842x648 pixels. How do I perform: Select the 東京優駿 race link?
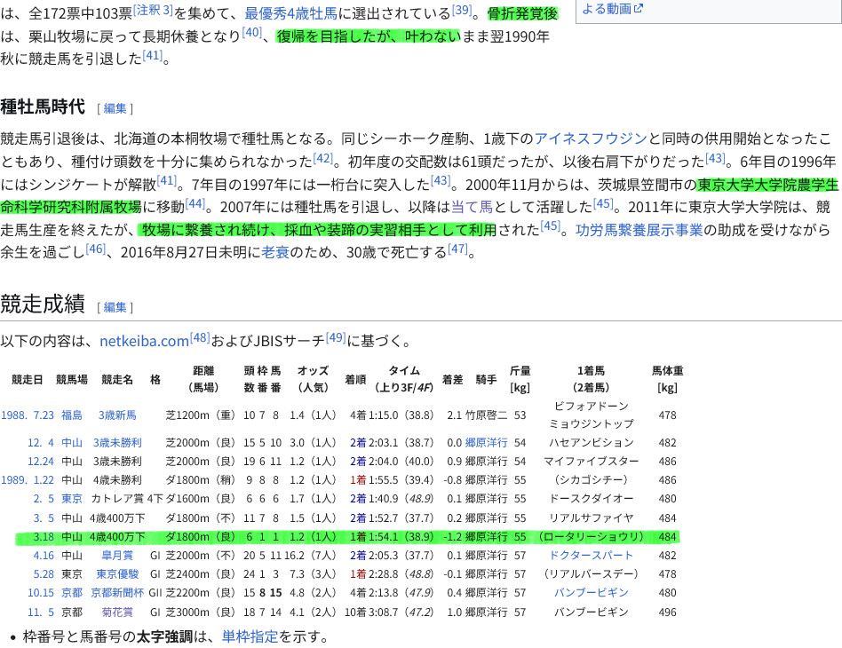(118, 573)
